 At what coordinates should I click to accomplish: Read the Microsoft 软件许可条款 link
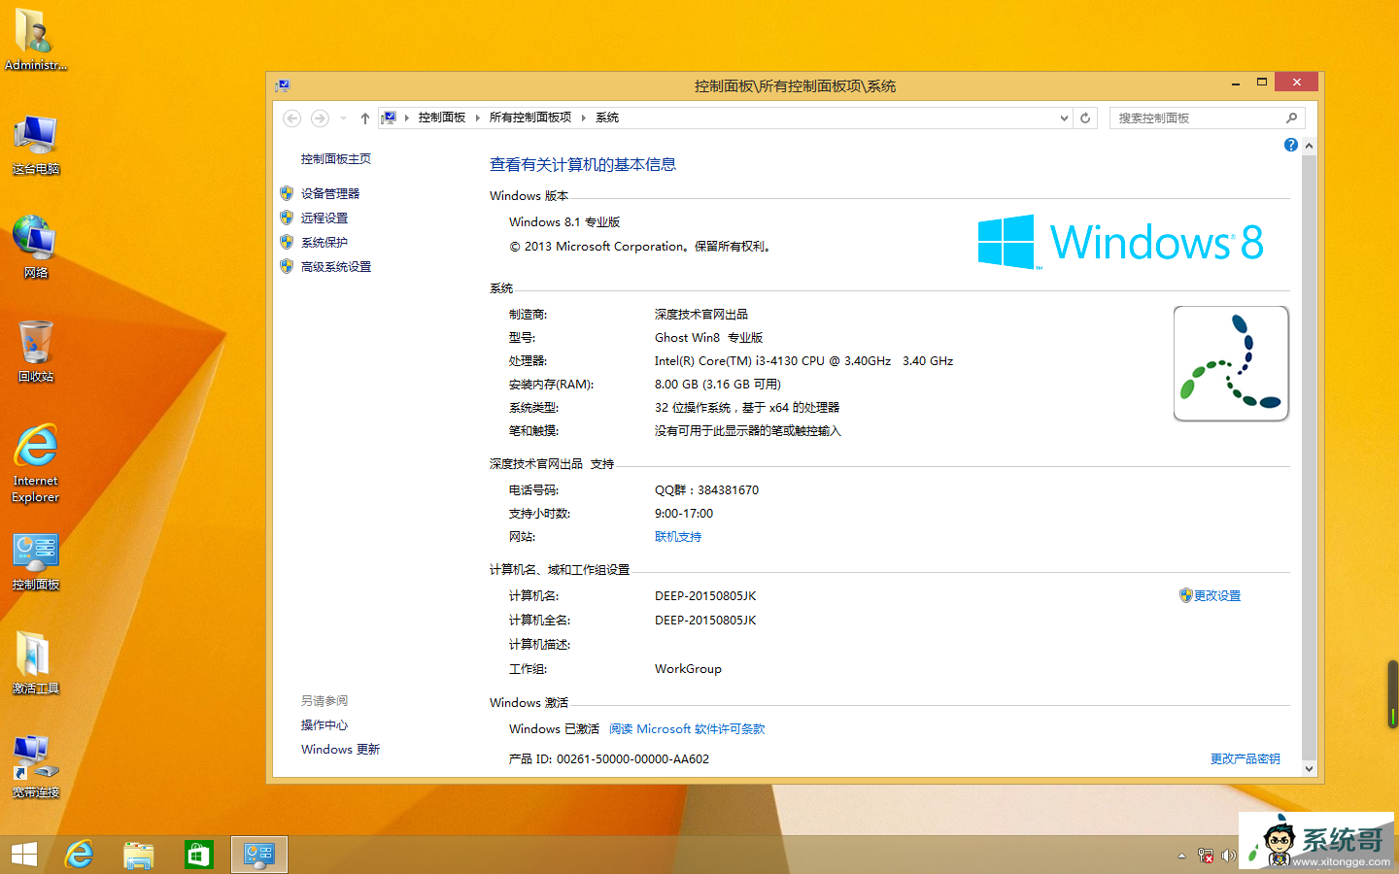687,729
